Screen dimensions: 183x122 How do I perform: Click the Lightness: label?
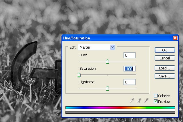coord(87,82)
